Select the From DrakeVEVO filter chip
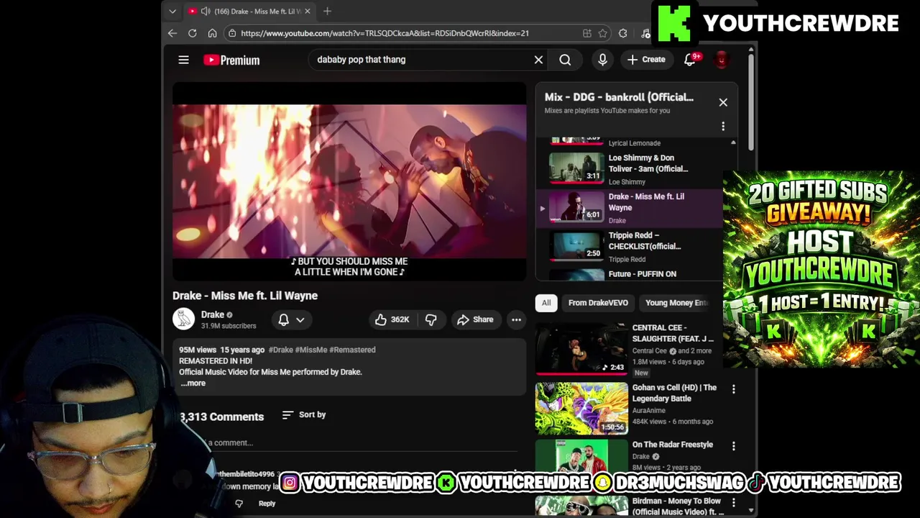This screenshot has width=920, height=518. pyautogui.click(x=598, y=303)
